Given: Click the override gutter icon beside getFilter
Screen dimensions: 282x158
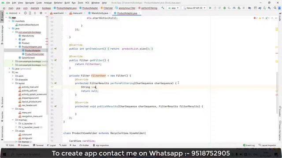Looking at the screenshot, I should click(x=56, y=60).
